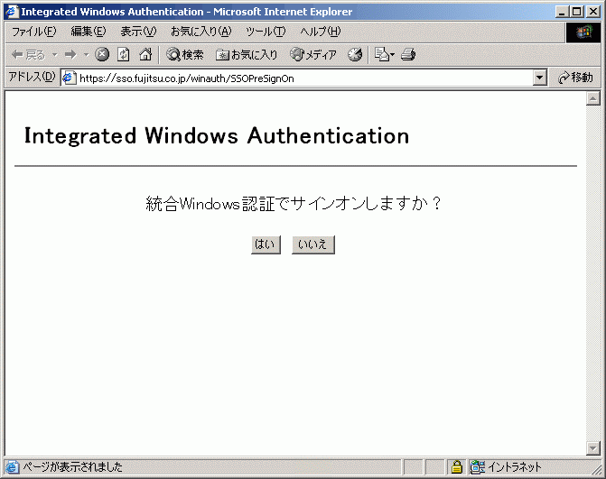
Task: Click the Windows logo throbber icon
Action: [x=583, y=32]
